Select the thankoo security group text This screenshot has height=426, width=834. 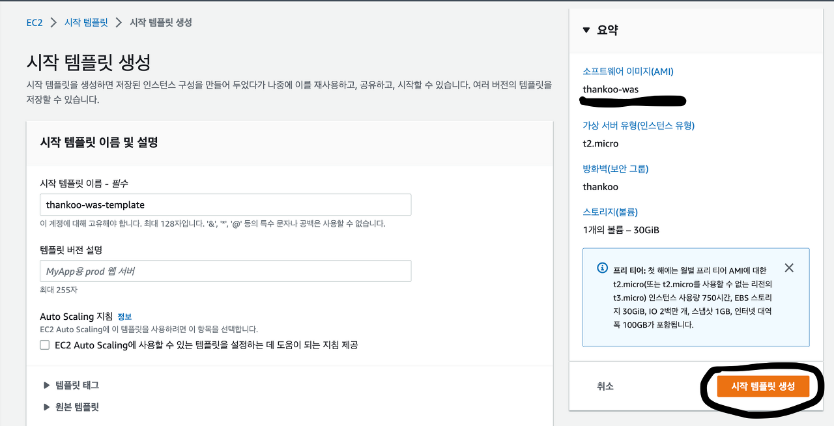point(600,187)
